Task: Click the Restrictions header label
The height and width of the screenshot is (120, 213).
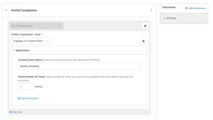Action: click(x=23, y=50)
